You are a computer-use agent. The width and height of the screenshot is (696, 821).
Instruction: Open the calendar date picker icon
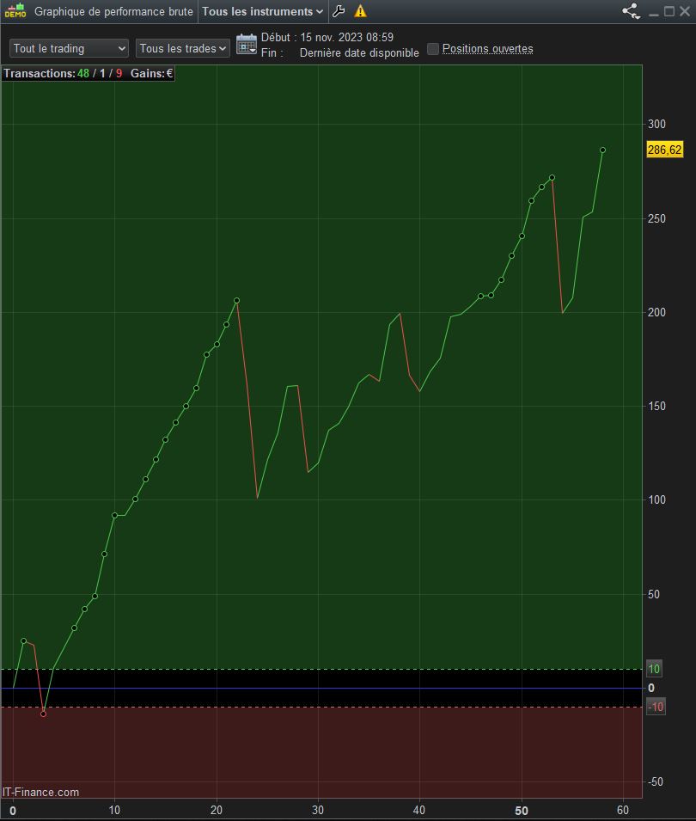(x=247, y=44)
